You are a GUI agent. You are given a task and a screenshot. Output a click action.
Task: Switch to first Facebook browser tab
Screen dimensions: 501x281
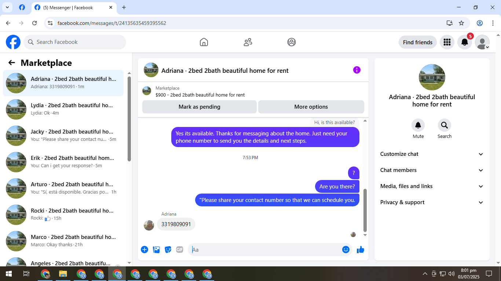pyautogui.click(x=22, y=7)
